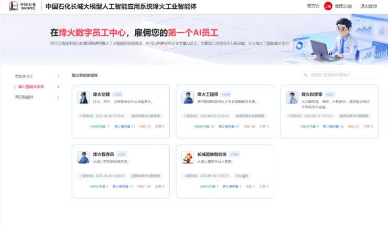Open 我的智能体 in the left sidebar
The width and height of the screenshot is (388, 227).
click(24, 97)
